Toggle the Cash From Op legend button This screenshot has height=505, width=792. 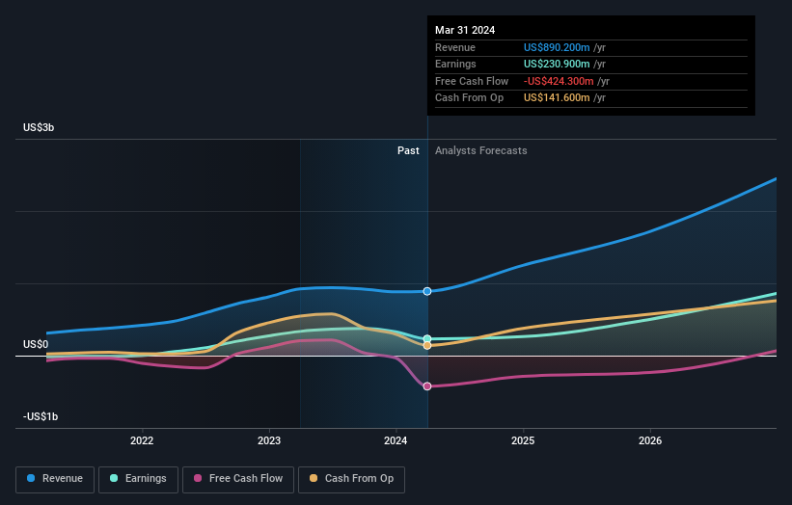(351, 479)
